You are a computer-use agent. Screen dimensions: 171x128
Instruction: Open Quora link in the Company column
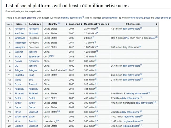[x=32, y=108]
